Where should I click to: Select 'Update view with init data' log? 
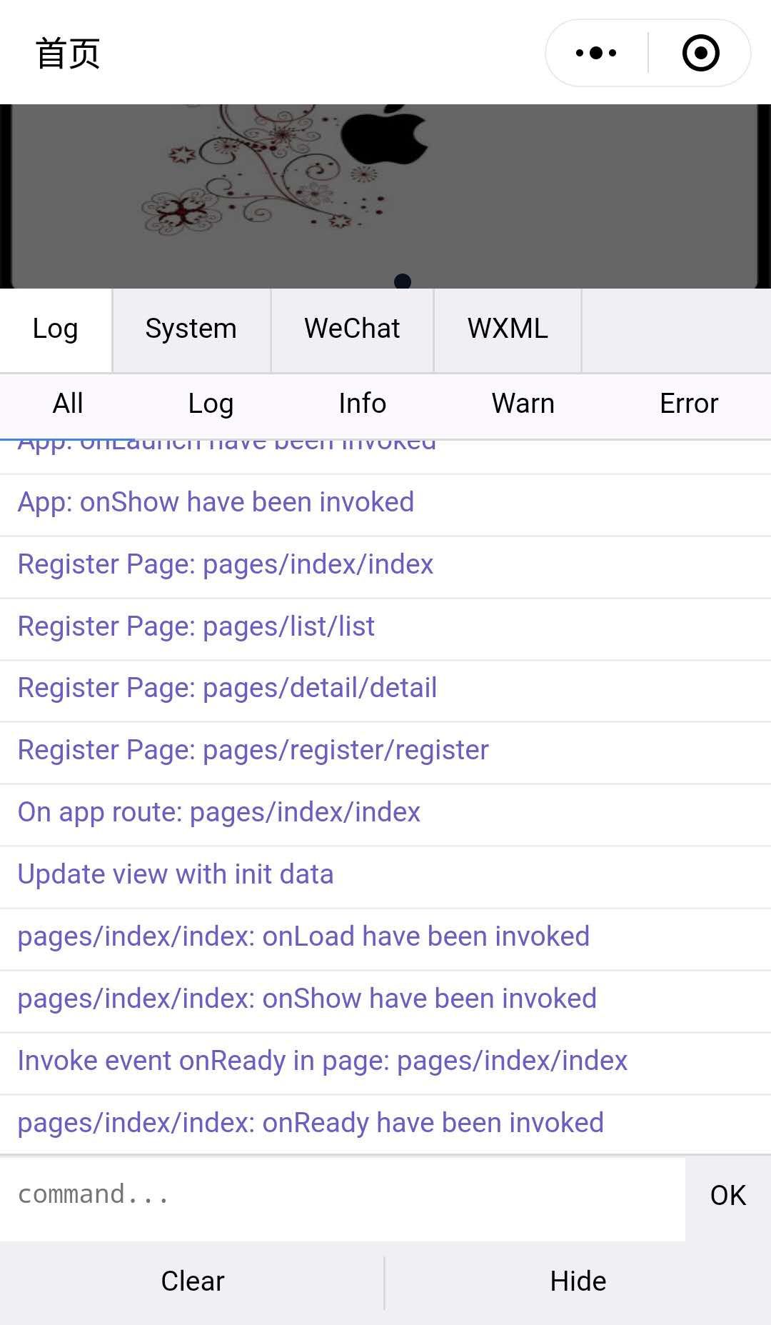385,876
